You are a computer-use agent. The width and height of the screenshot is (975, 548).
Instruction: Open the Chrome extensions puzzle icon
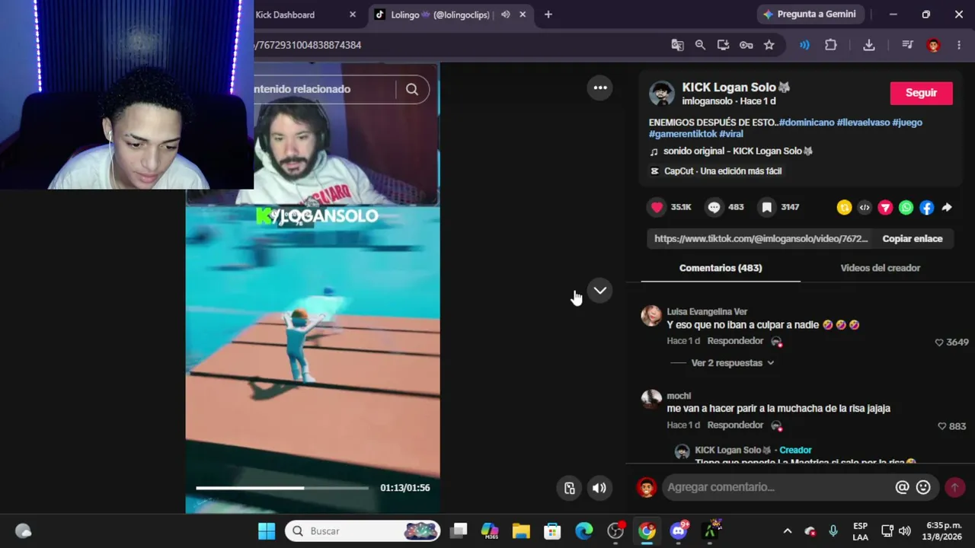point(831,45)
